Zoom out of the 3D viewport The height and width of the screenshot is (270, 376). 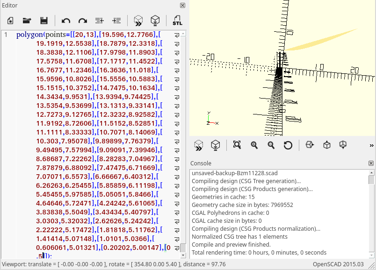[271, 145]
